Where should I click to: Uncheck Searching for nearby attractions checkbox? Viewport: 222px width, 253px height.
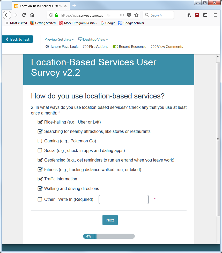pos(40,131)
